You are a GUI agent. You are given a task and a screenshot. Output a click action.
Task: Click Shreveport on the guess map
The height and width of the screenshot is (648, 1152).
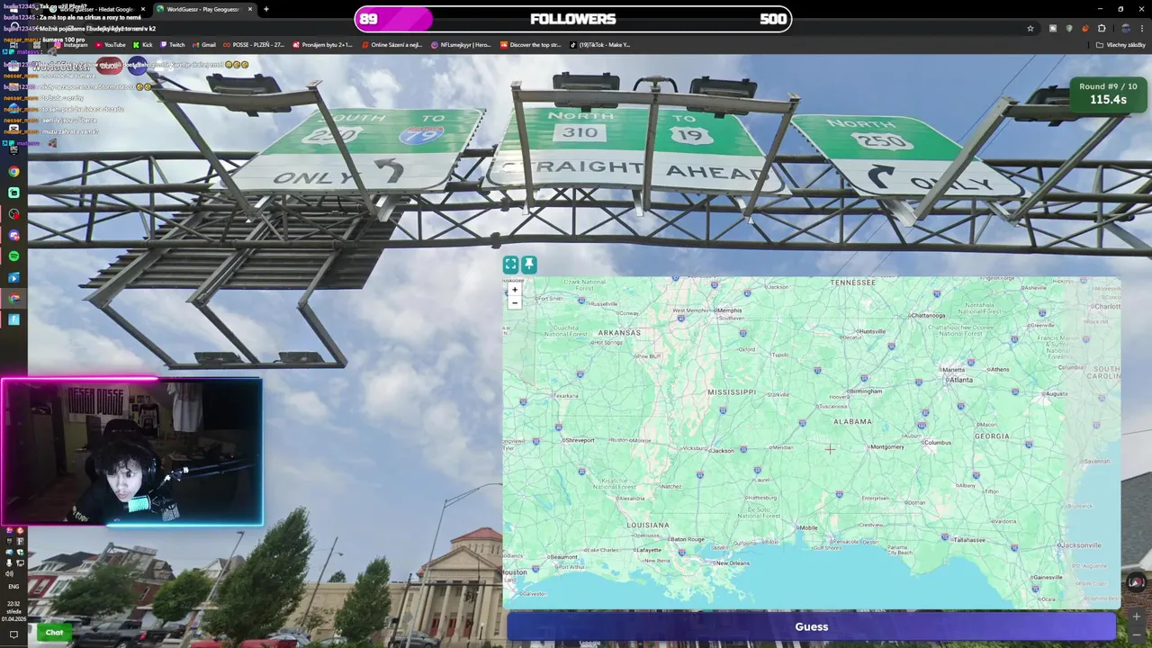pyautogui.click(x=579, y=441)
